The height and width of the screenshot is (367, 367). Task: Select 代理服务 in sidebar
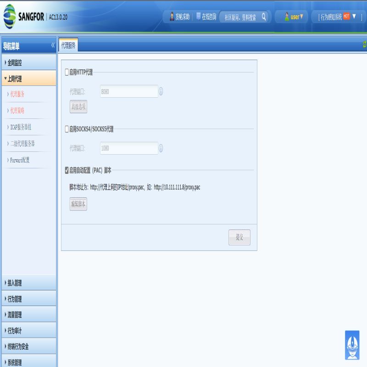pyautogui.click(x=17, y=94)
